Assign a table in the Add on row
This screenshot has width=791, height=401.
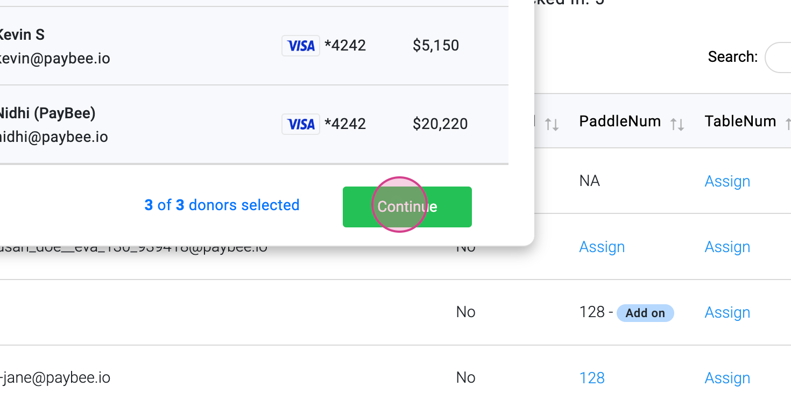click(x=727, y=313)
